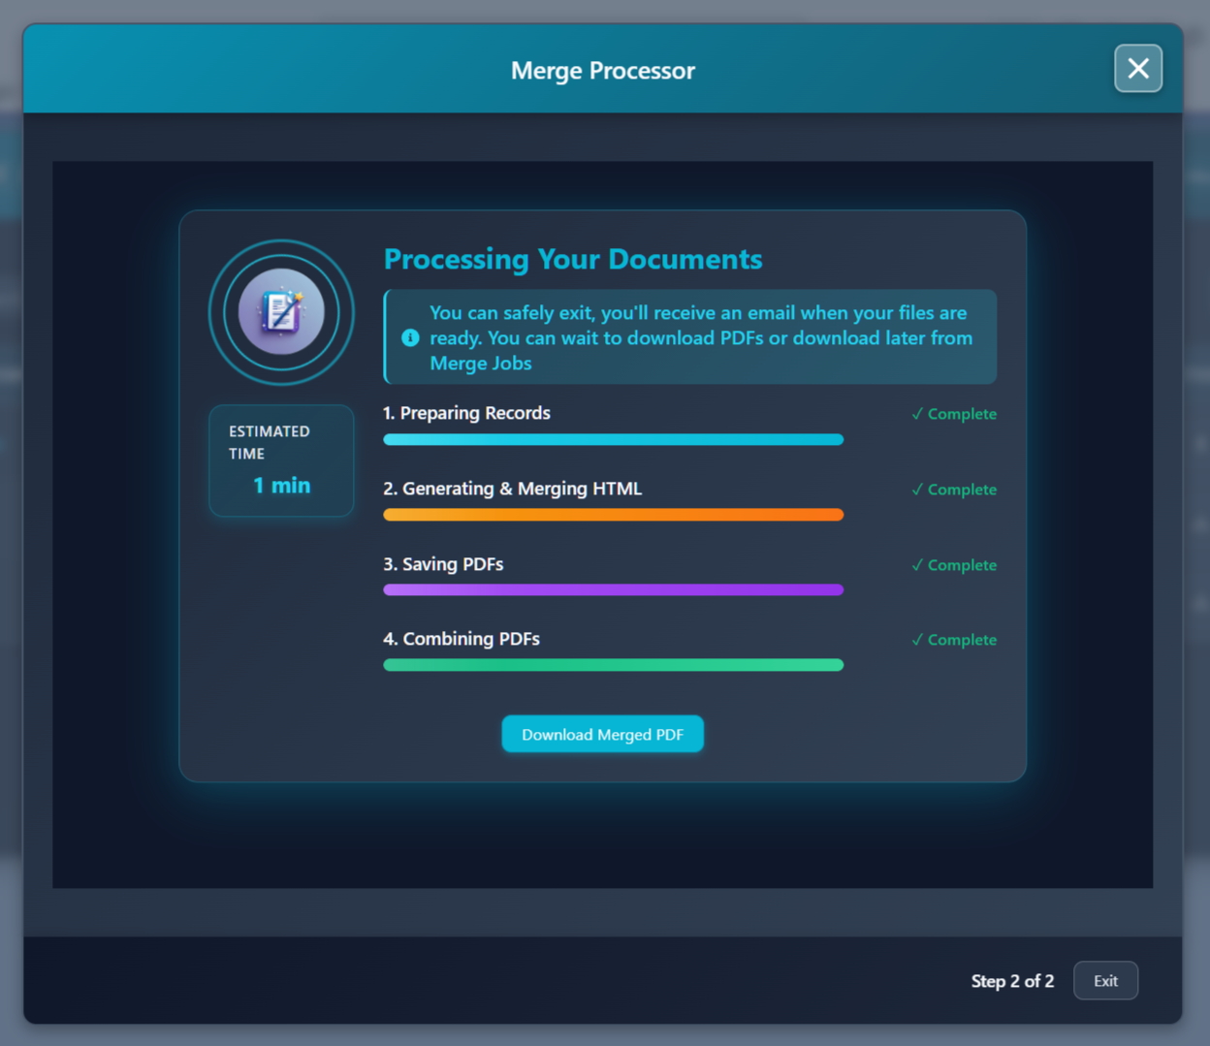Click checkmark beside Preparing Records Complete
Viewport: 1210px width, 1046px height.
tap(916, 414)
